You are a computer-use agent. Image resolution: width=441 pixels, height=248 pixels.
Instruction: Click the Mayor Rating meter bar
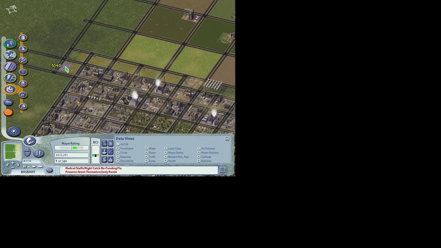click(x=72, y=148)
